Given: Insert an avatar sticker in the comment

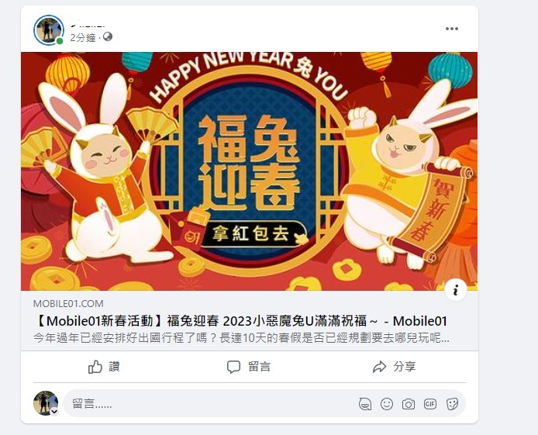Looking at the screenshot, I should [364, 404].
